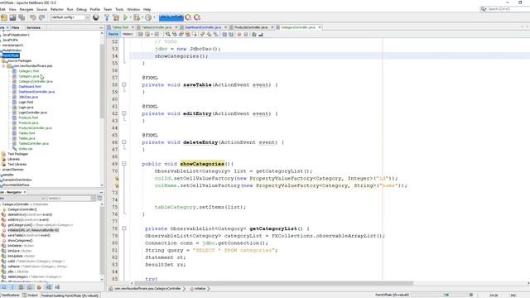Screen dimensions: 530x298
Task: Collapse the getCategoryList method fold marker
Action: (124, 228)
